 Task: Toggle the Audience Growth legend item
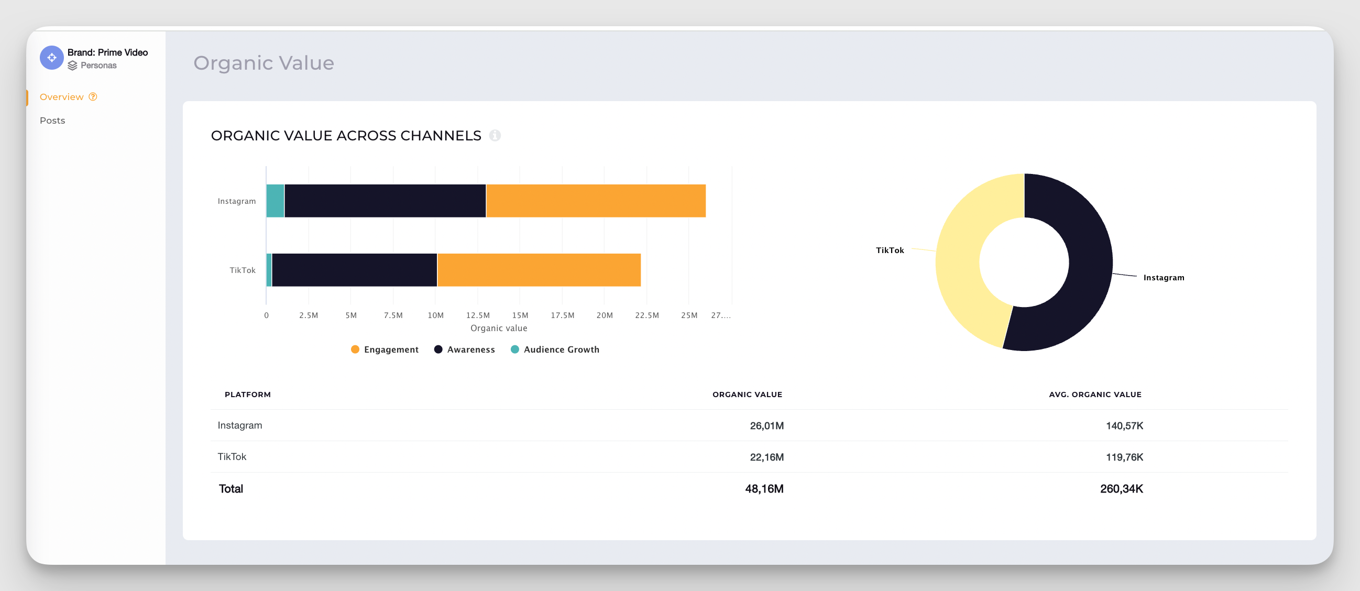561,349
